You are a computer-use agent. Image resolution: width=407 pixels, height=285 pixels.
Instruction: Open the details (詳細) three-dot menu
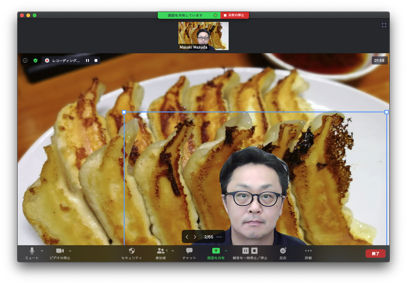click(x=308, y=251)
